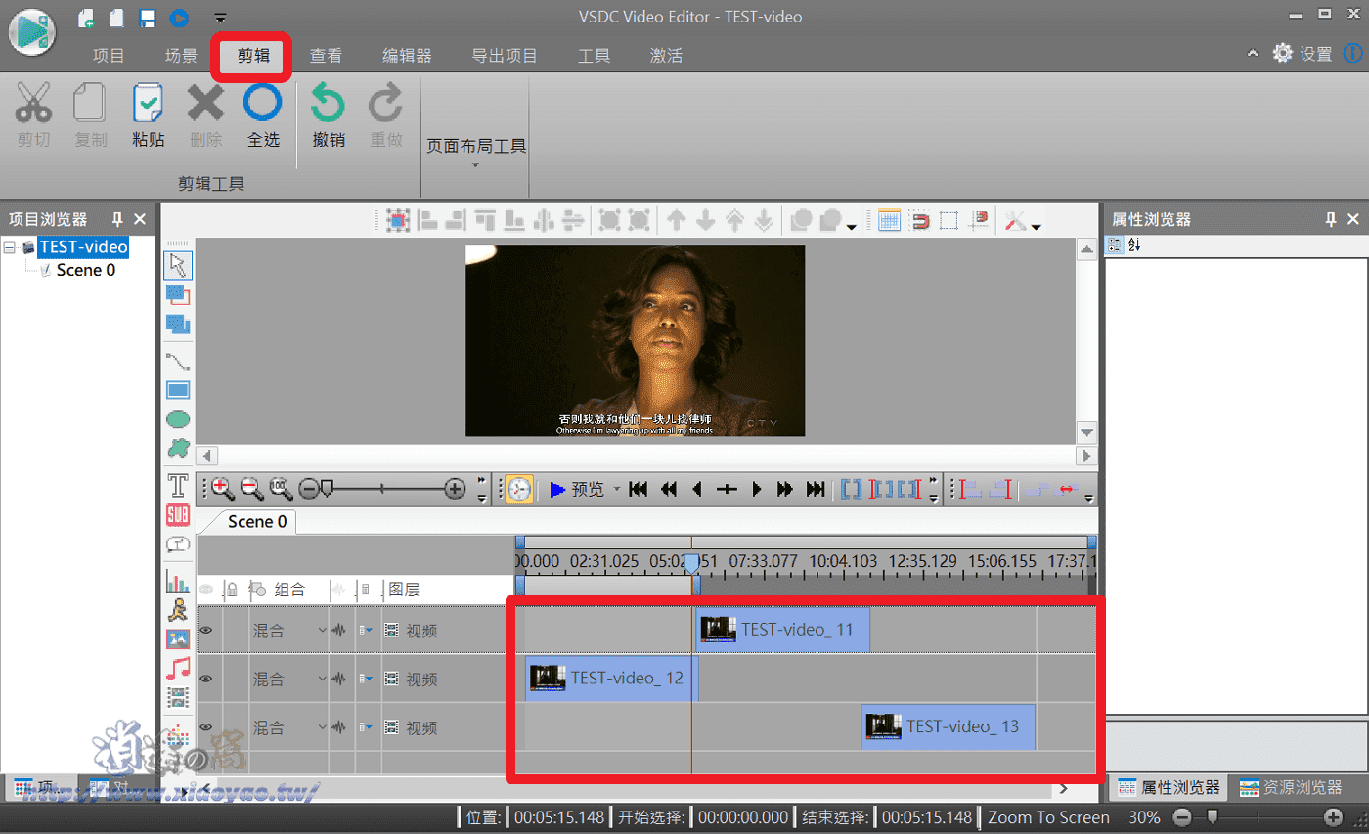Collapse the ribbon with the up chevron

click(x=1253, y=54)
